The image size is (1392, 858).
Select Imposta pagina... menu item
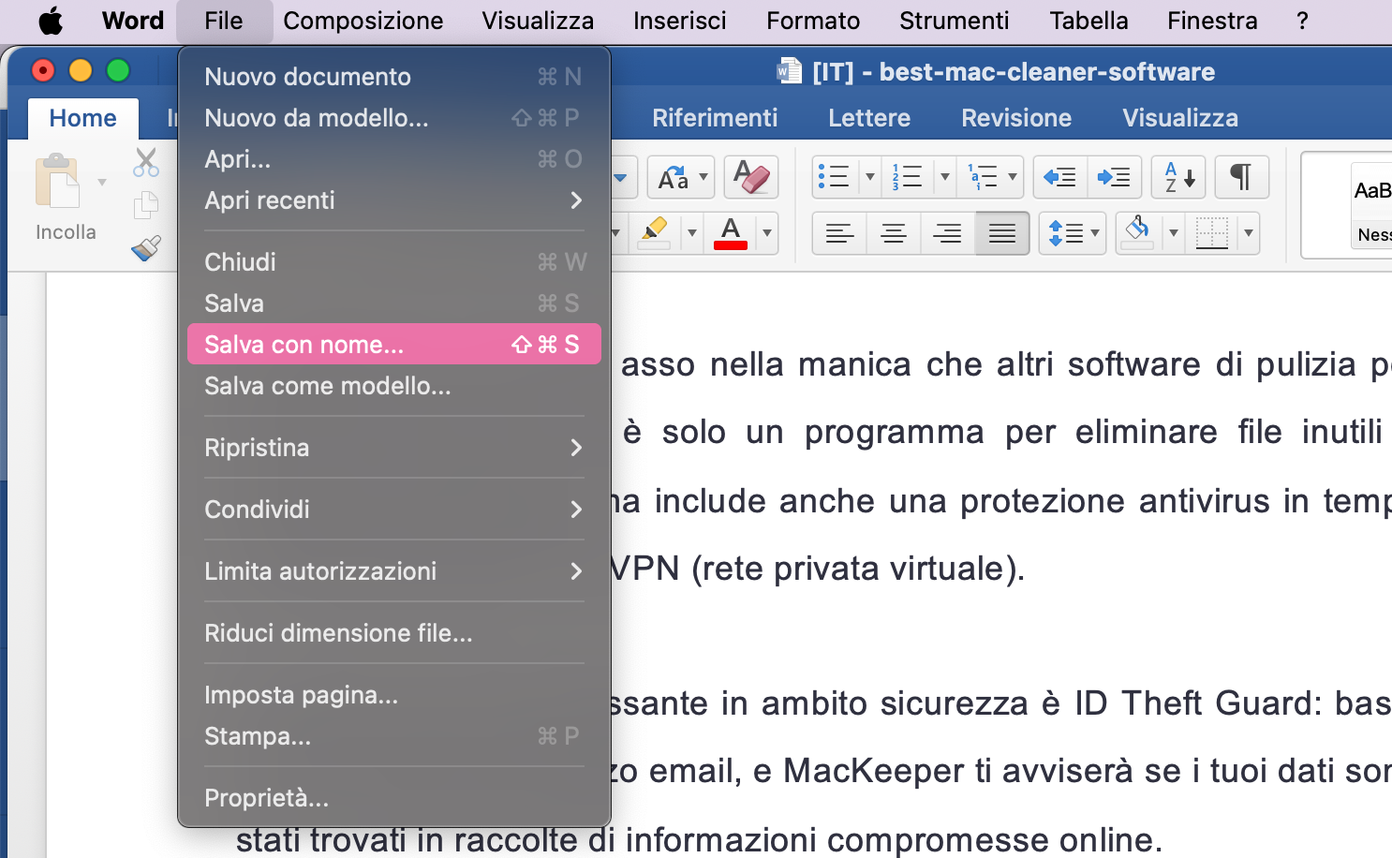393,695
